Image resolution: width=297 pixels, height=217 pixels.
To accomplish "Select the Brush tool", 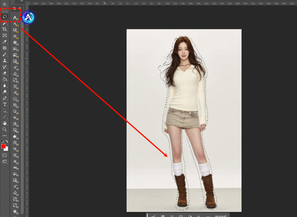I will coord(5,54).
